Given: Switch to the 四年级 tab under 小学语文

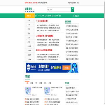Looking at the screenshot, I should tap(41, 83).
